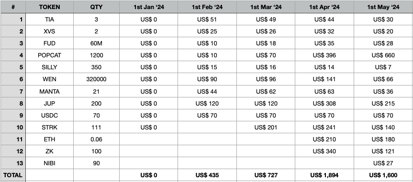Select row number 13 header
Screen dimensions: 413x182
13,163
